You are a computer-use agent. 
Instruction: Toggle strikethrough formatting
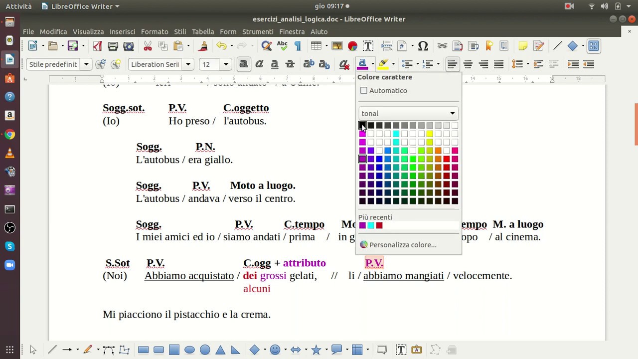coord(290,64)
